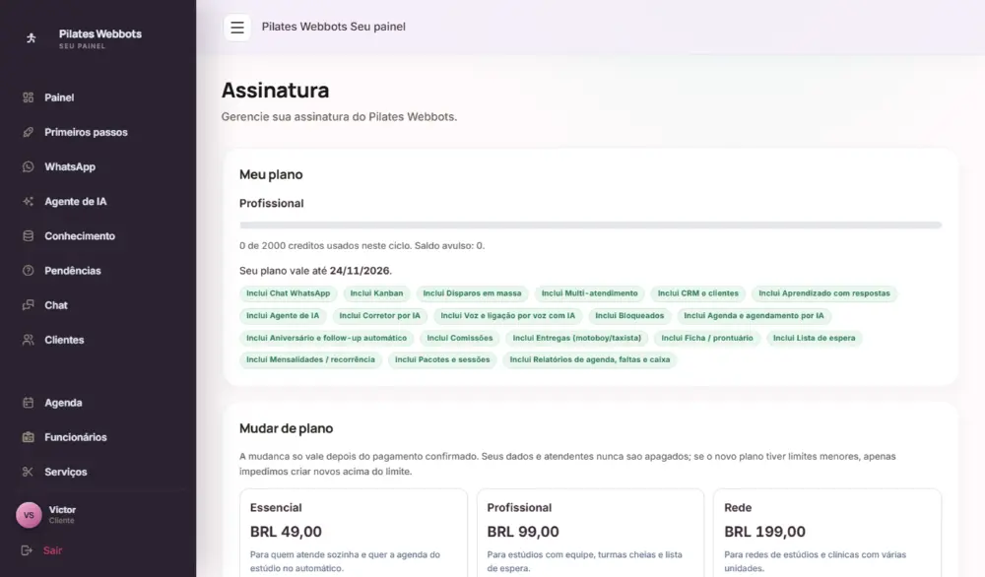985x577 pixels.
Task: Click the Painel grid icon
Action: point(29,97)
